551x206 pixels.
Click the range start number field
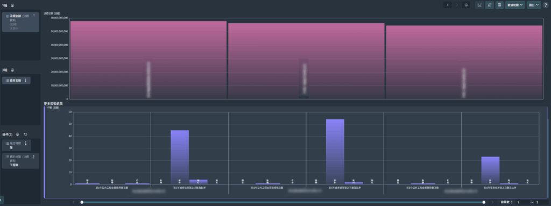tap(522, 202)
